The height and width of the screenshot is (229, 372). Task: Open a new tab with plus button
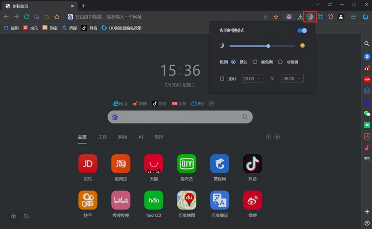click(x=84, y=6)
